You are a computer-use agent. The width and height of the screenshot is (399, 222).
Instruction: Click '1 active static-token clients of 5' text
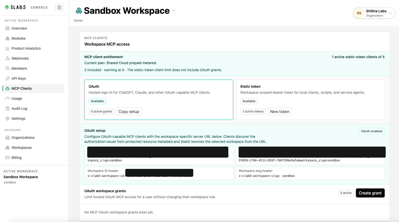click(x=358, y=57)
